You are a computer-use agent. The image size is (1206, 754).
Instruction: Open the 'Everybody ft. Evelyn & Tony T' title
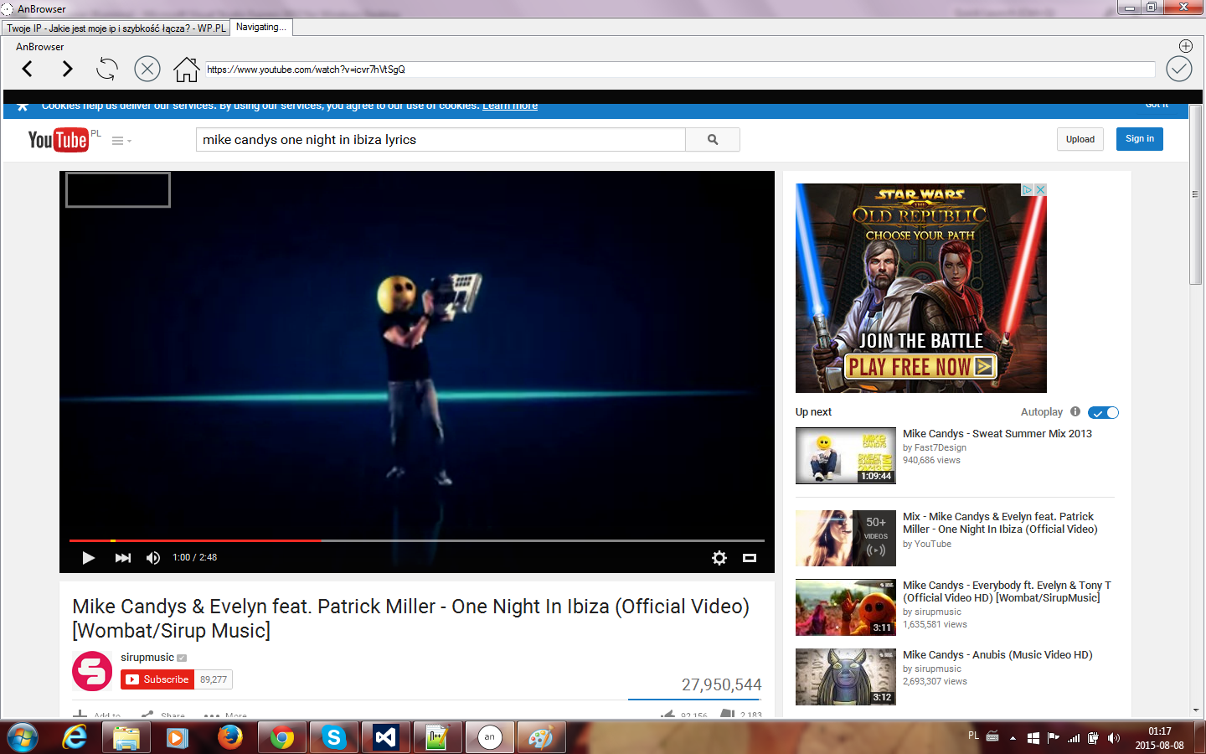1007,591
